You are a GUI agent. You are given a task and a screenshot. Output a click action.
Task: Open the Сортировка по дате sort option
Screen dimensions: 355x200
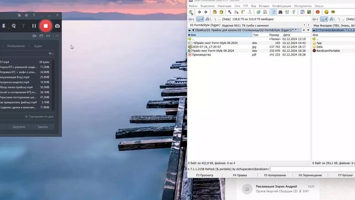pyautogui.click(x=39, y=117)
